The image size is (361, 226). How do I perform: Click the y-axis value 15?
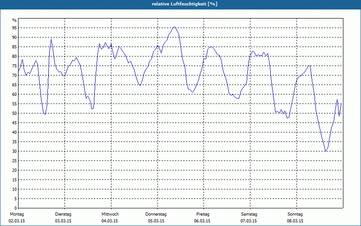click(x=14, y=179)
